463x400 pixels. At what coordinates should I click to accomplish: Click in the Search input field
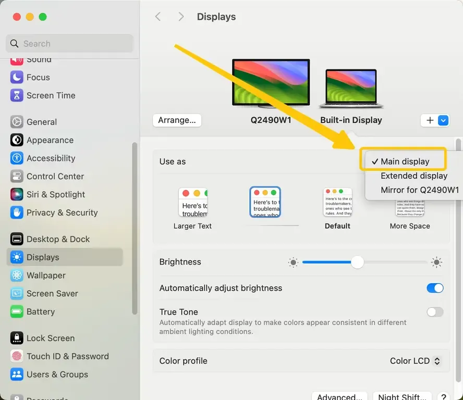70,44
